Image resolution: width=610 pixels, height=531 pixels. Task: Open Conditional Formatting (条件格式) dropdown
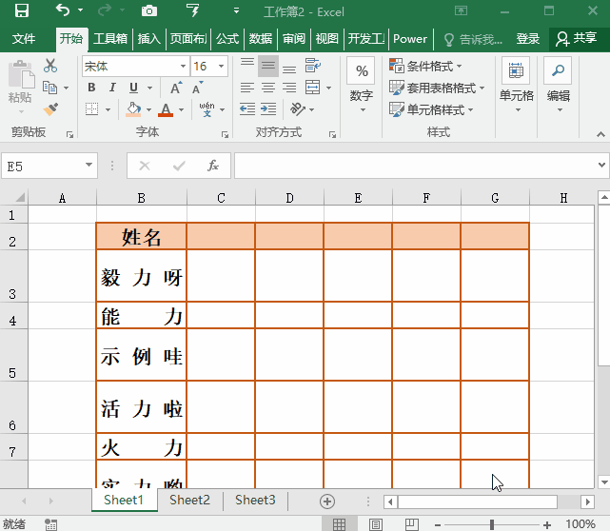pyautogui.click(x=425, y=66)
